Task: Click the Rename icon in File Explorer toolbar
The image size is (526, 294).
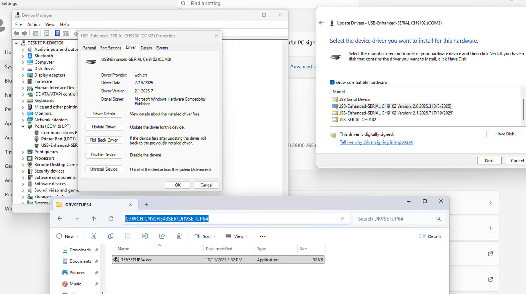Action: click(145, 236)
